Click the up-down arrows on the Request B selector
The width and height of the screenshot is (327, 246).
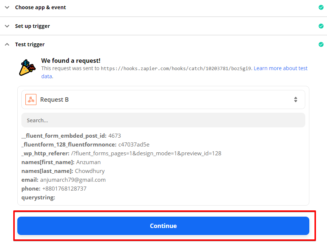click(x=295, y=100)
